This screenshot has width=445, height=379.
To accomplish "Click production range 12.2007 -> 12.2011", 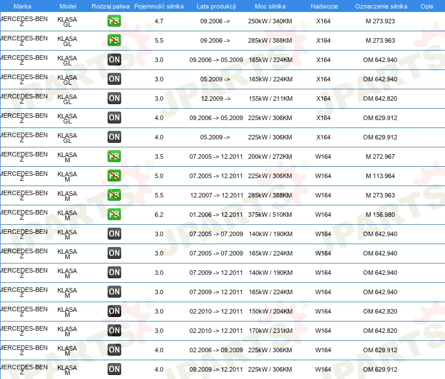I will click(217, 195).
